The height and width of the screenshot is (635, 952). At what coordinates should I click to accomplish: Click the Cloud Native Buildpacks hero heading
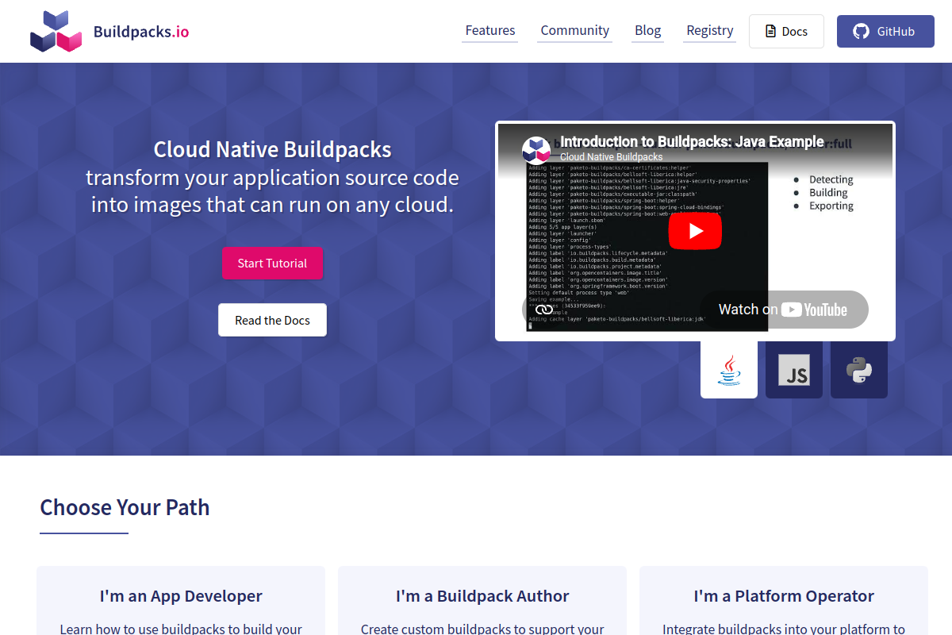point(272,149)
